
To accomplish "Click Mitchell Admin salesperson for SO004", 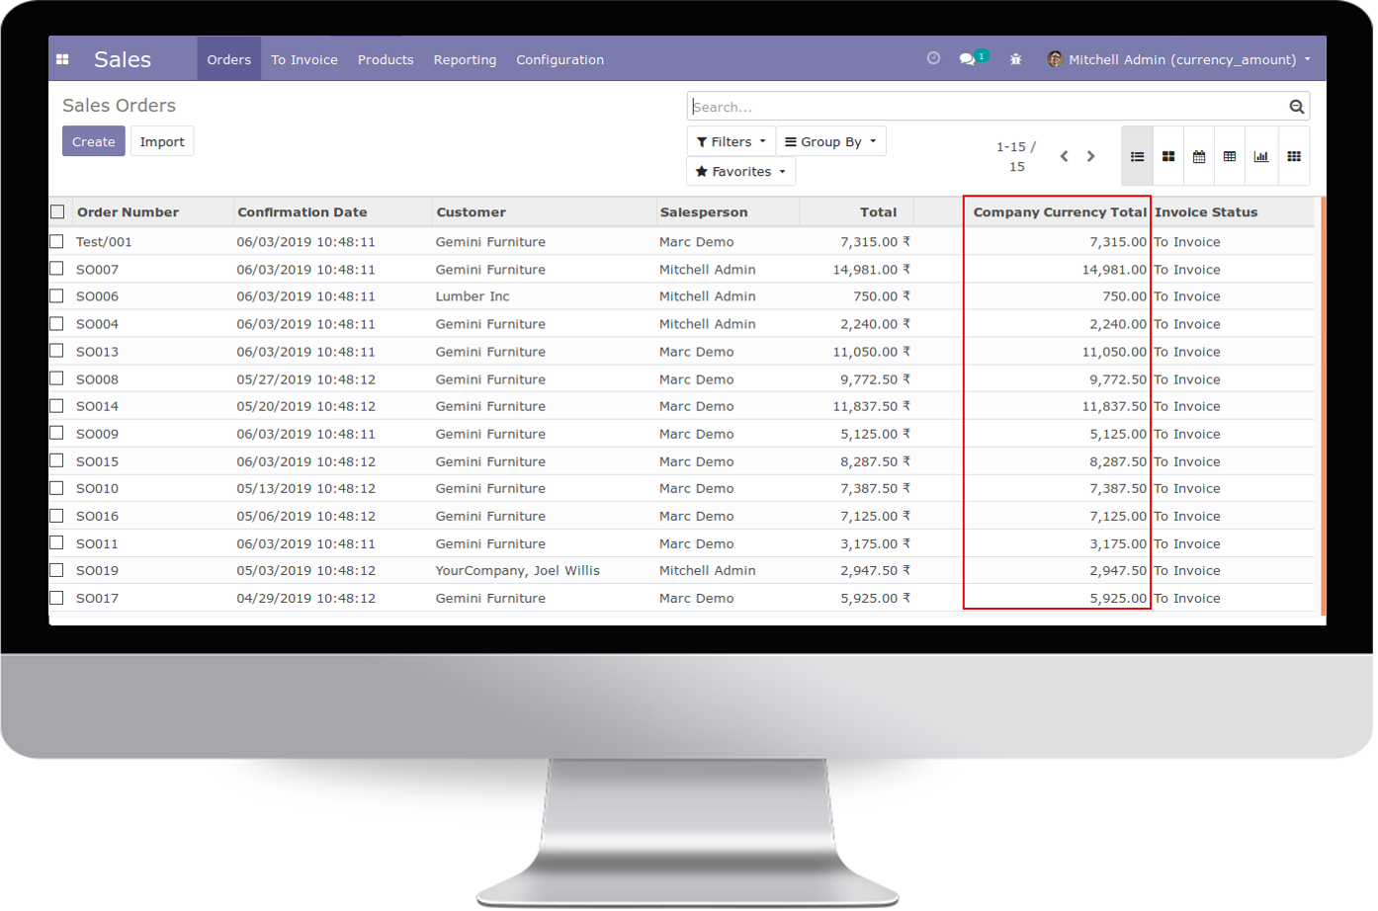I will 708,323.
